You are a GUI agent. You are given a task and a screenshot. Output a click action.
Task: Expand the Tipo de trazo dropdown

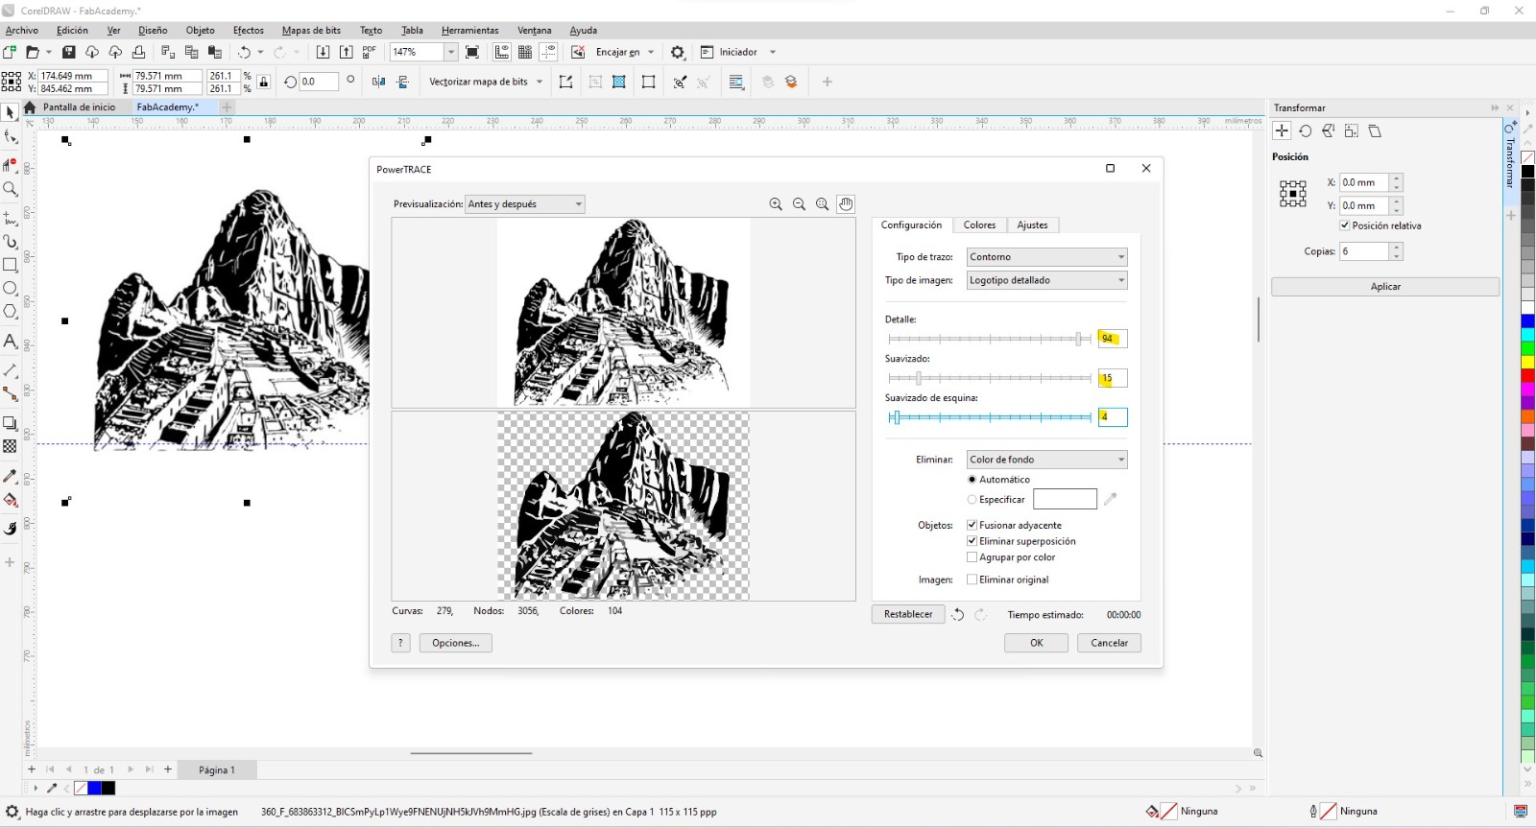(1046, 257)
